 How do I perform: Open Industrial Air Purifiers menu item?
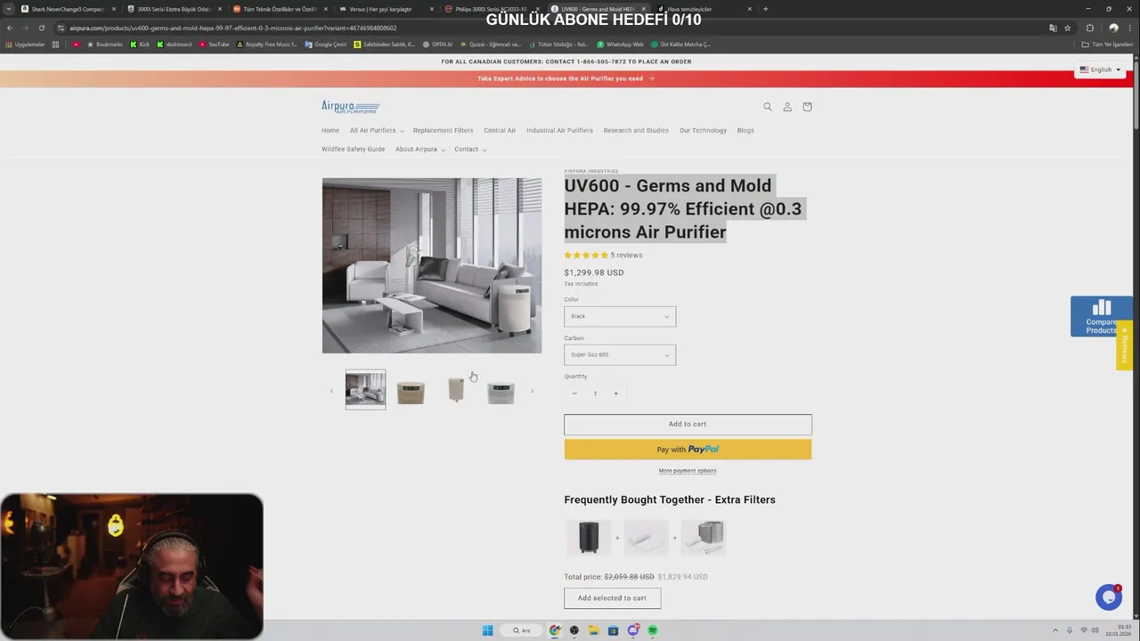559,131
